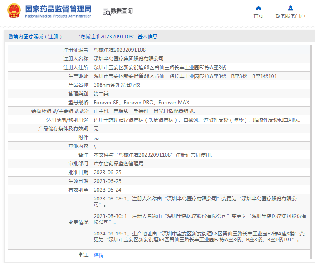Select backslash value in 其他内容 row
The image size is (315, 263).
coord(95,146)
